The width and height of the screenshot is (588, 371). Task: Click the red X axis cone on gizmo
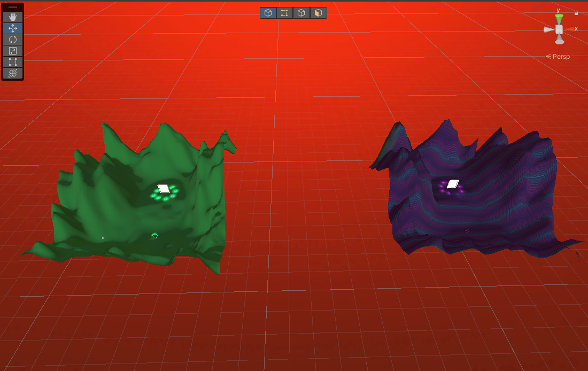point(570,29)
